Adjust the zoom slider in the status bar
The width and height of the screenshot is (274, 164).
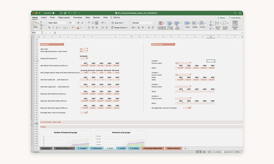[x=223, y=152]
